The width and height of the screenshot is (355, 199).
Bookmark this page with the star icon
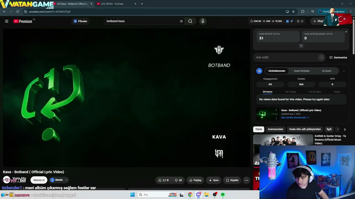(293, 12)
